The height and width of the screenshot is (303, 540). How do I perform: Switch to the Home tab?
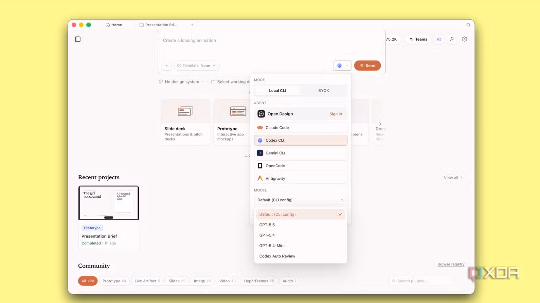[x=114, y=25]
